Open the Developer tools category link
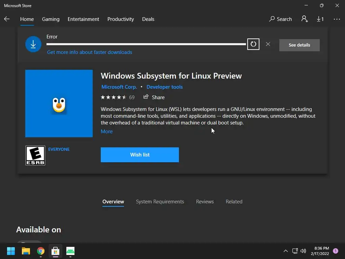This screenshot has height=259, width=345. coord(164,87)
